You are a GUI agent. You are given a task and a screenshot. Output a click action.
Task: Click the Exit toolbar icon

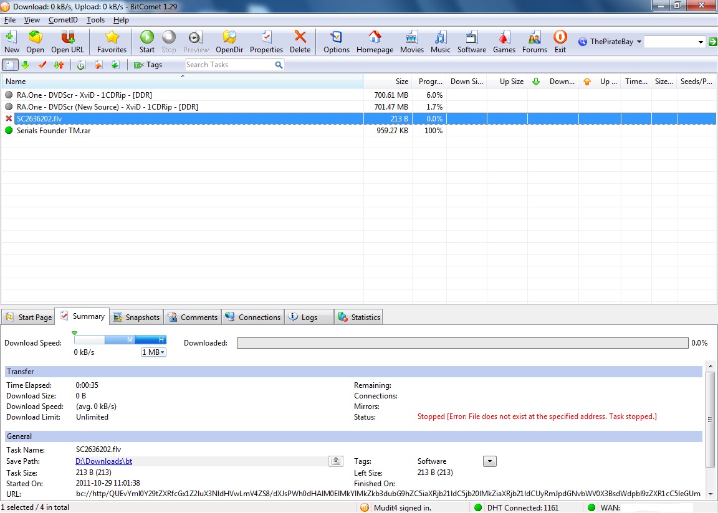coord(560,37)
